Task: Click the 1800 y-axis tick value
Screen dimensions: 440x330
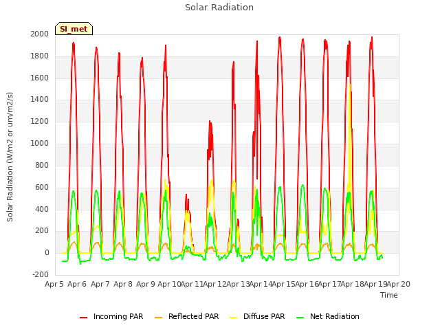Action: [x=40, y=56]
